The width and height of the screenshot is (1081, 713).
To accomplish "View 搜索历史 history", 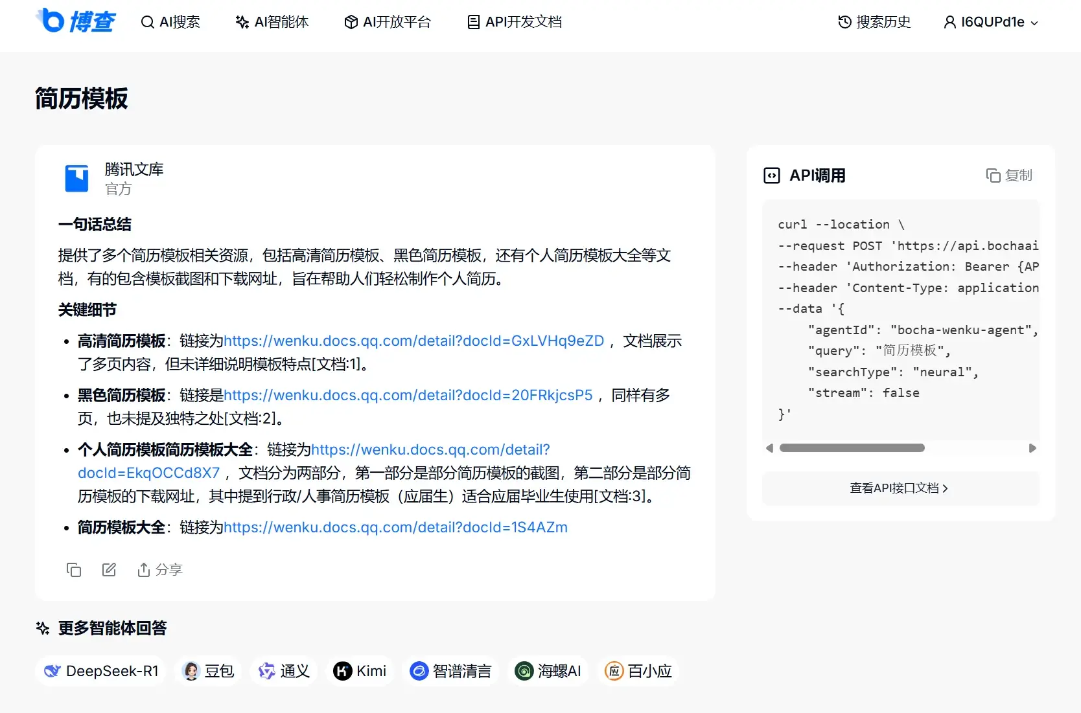I will click(x=874, y=22).
